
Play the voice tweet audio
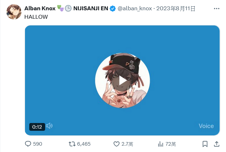122,81
